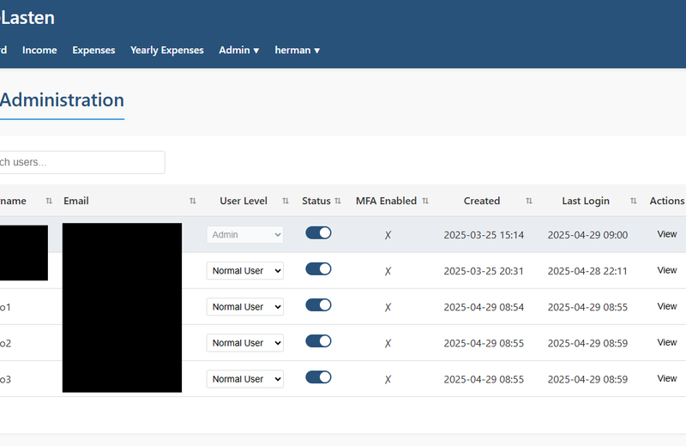Select last login 2025-04-29 09:00
Image resolution: width=686 pixels, height=446 pixels.
[587, 235]
